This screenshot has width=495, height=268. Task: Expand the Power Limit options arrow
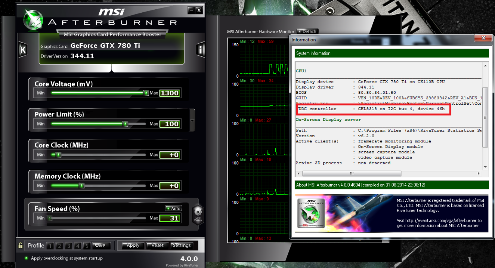click(x=192, y=120)
